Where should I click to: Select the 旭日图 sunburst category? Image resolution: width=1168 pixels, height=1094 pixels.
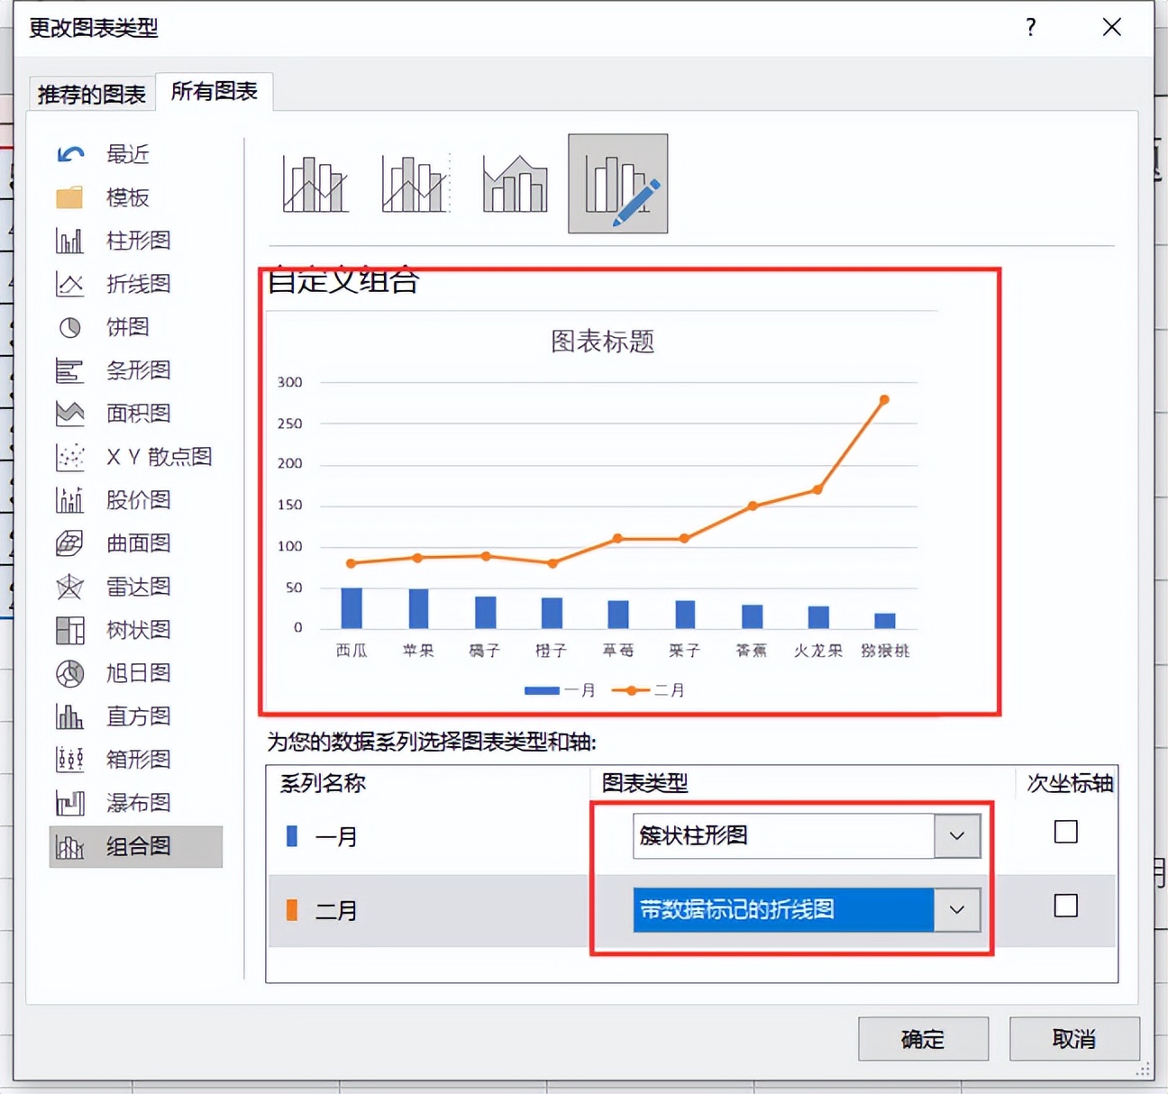pos(138,673)
